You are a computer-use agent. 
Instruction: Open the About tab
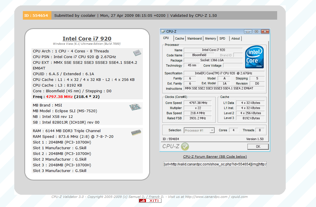[235, 38]
